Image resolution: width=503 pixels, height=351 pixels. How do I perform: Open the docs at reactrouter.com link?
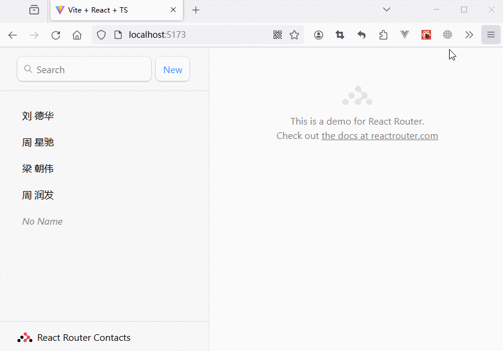[x=379, y=136]
